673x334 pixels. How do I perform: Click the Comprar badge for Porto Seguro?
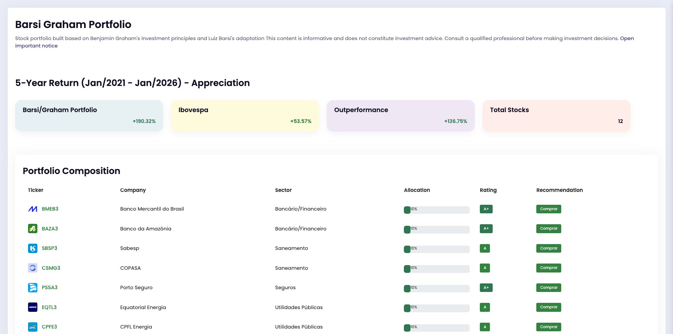pos(549,288)
